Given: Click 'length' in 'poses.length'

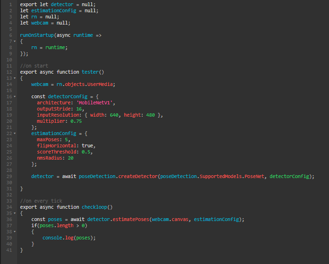Looking at the screenshot, I should 65,226.
